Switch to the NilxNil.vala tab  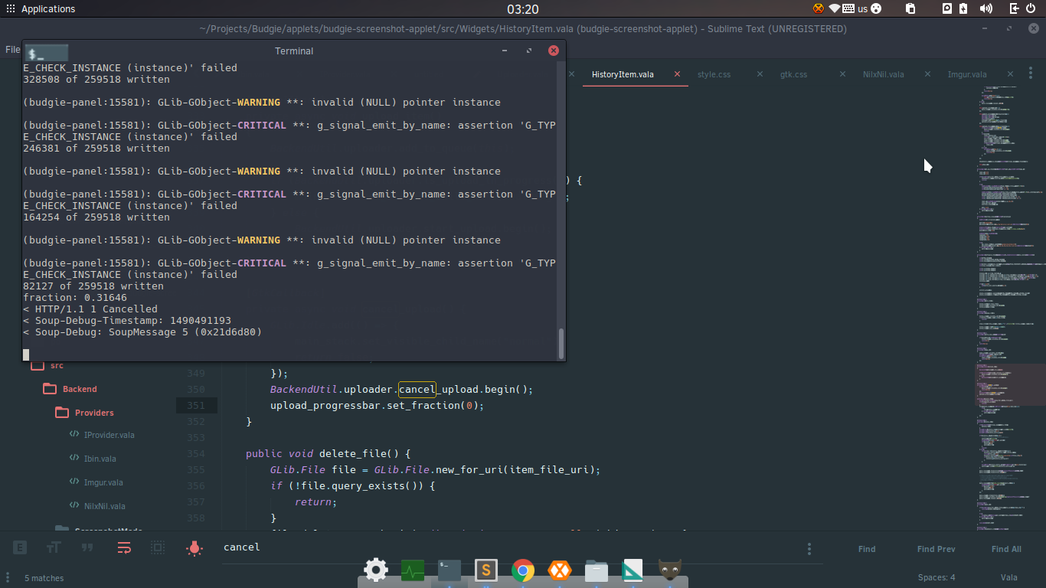pyautogui.click(x=883, y=74)
